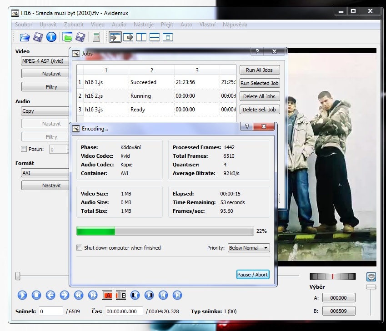Click the timeline seek slider handle
Image resolution: width=386 pixels, height=331 pixels.
[18, 276]
